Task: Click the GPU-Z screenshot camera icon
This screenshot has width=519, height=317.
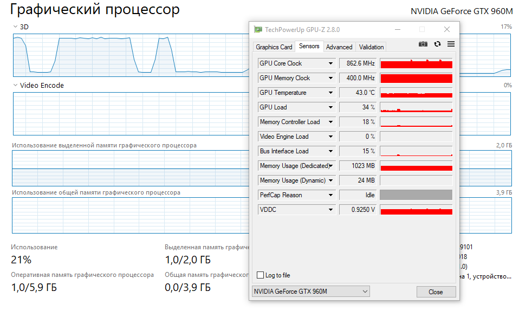Action: (x=423, y=44)
